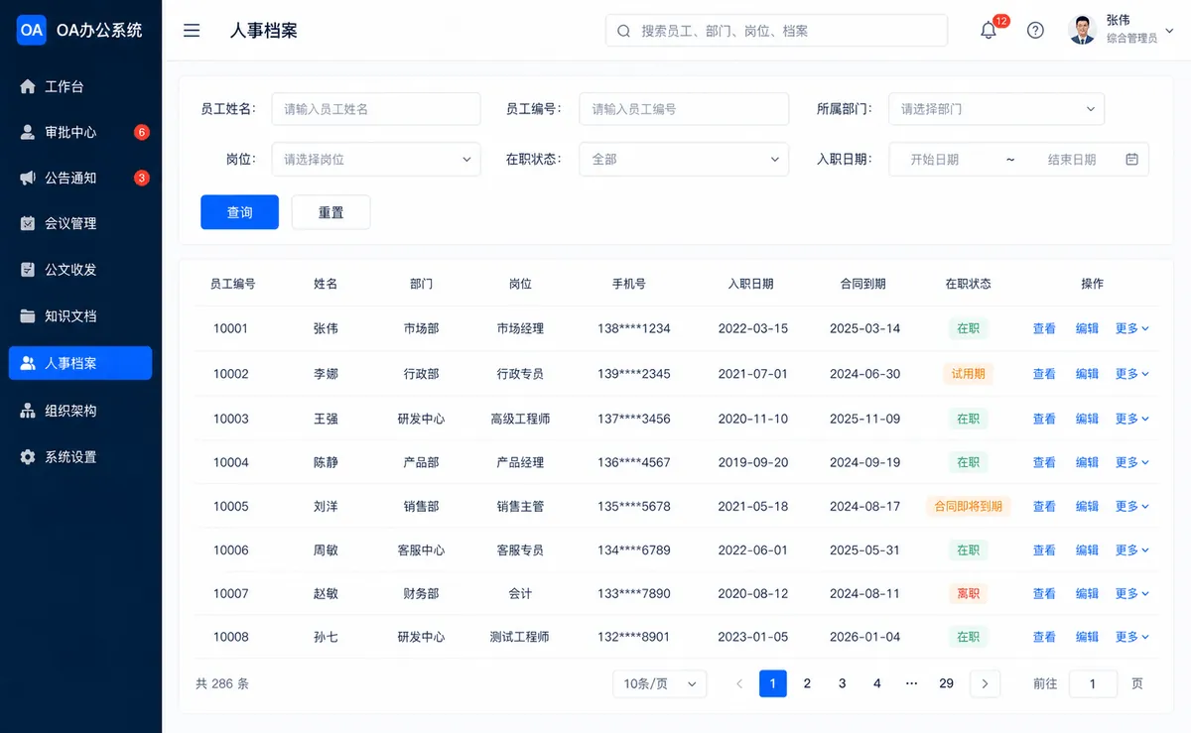Open 公告通知 menu item
This screenshot has width=1191, height=733.
(x=80, y=178)
